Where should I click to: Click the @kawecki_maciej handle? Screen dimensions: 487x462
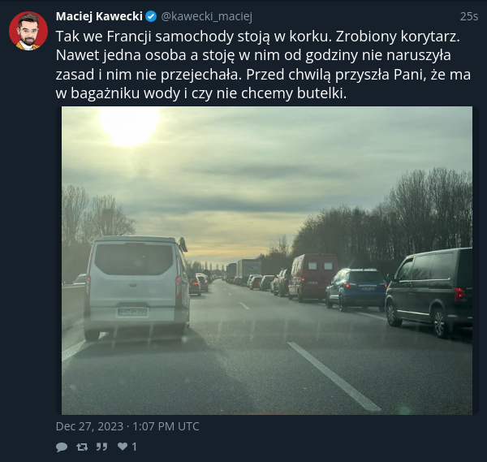[206, 16]
